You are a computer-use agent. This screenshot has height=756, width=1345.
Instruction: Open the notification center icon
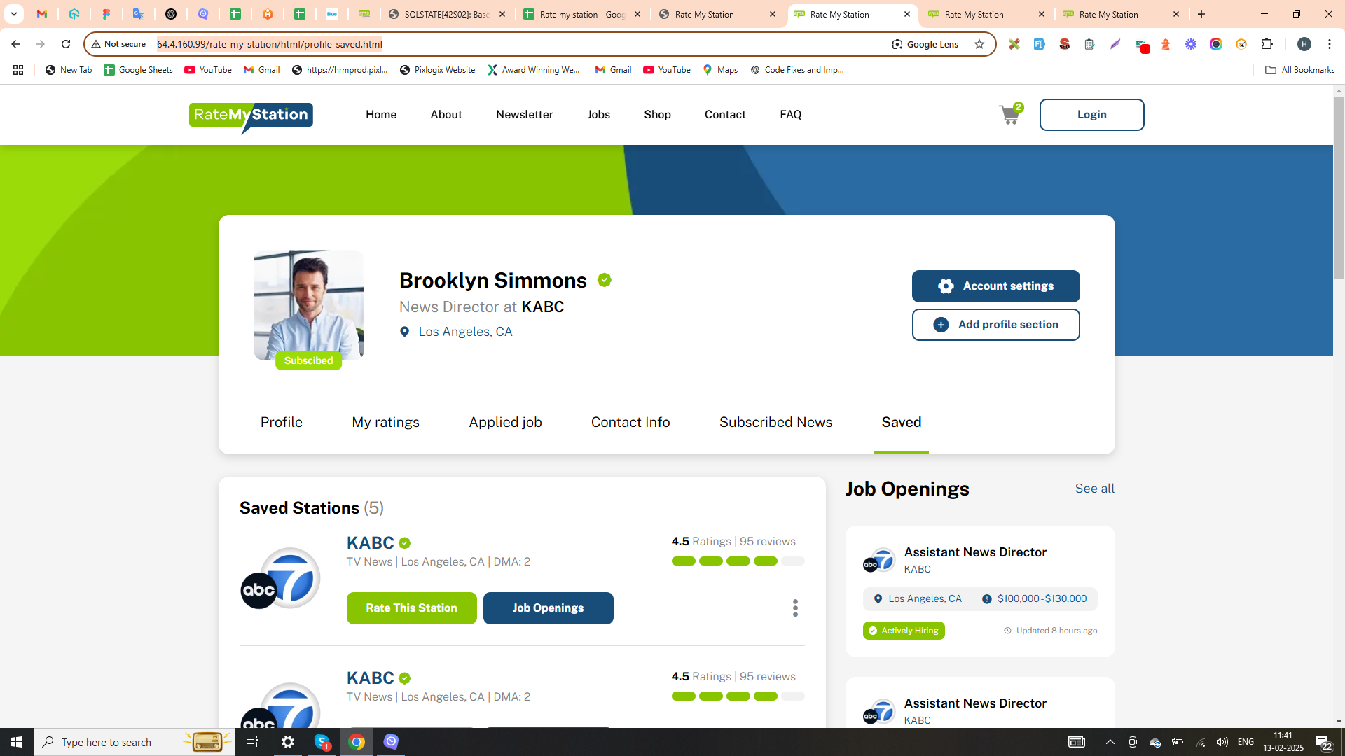click(x=1324, y=742)
